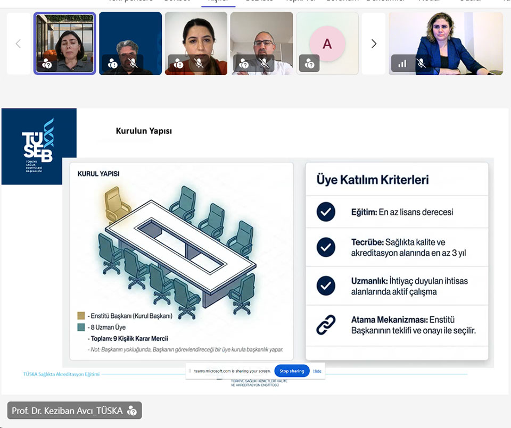
Task: Click the Hide link on the sharing bar
Action: point(317,371)
